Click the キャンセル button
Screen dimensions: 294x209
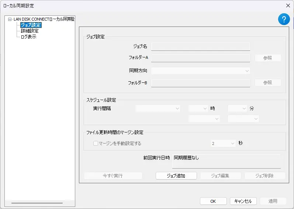pyautogui.click(x=243, y=201)
